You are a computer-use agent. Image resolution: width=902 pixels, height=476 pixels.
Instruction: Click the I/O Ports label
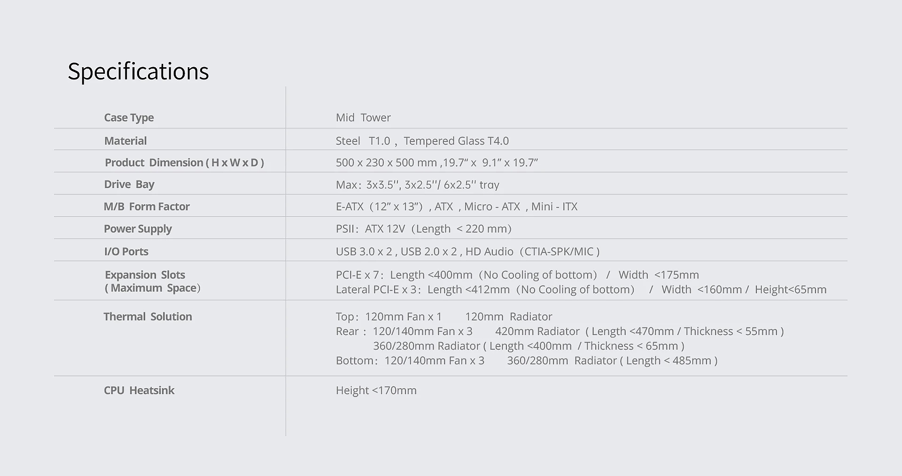(126, 251)
